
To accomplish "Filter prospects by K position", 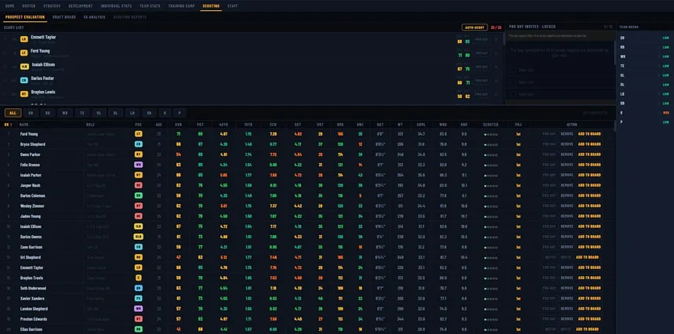I will pos(165,113).
